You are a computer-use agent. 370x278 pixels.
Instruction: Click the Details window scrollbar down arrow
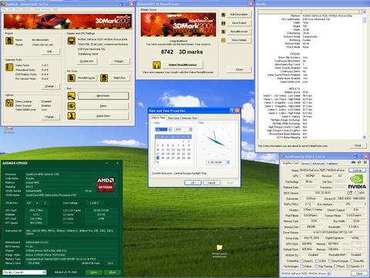pos(364,137)
